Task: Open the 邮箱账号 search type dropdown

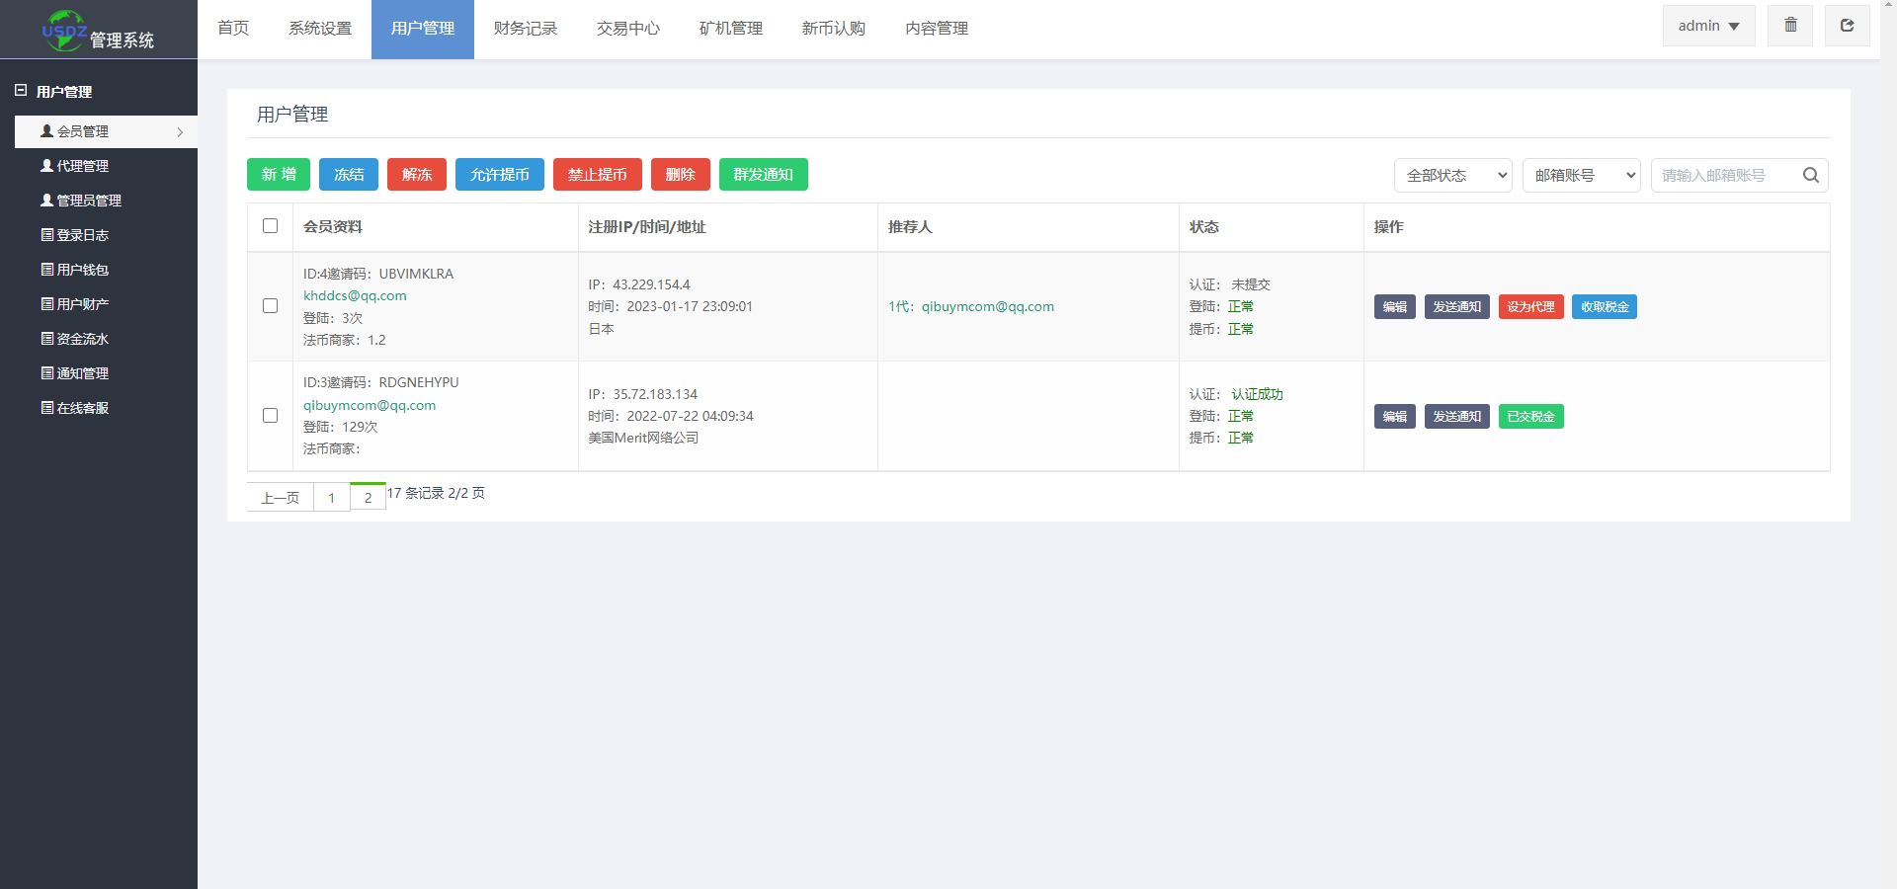Action: pyautogui.click(x=1581, y=175)
